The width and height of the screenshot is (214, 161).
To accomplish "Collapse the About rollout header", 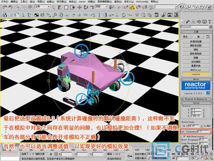I will coord(196,79).
